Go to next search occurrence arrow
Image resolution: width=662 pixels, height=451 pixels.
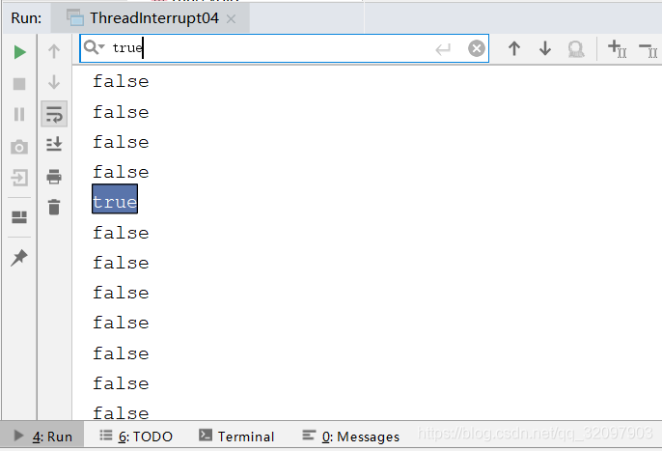(x=545, y=48)
